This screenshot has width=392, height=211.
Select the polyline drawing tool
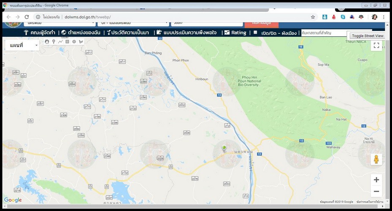60,42
